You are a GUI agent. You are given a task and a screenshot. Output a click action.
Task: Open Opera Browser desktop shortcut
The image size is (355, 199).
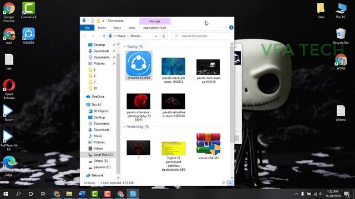click(9, 90)
